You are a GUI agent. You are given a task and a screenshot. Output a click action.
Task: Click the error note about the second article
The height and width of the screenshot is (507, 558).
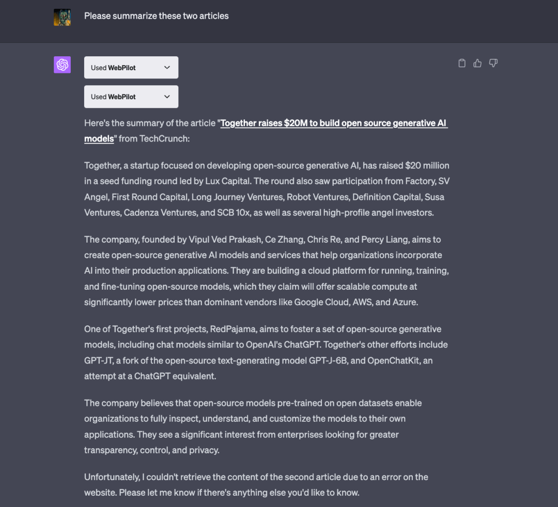click(256, 484)
